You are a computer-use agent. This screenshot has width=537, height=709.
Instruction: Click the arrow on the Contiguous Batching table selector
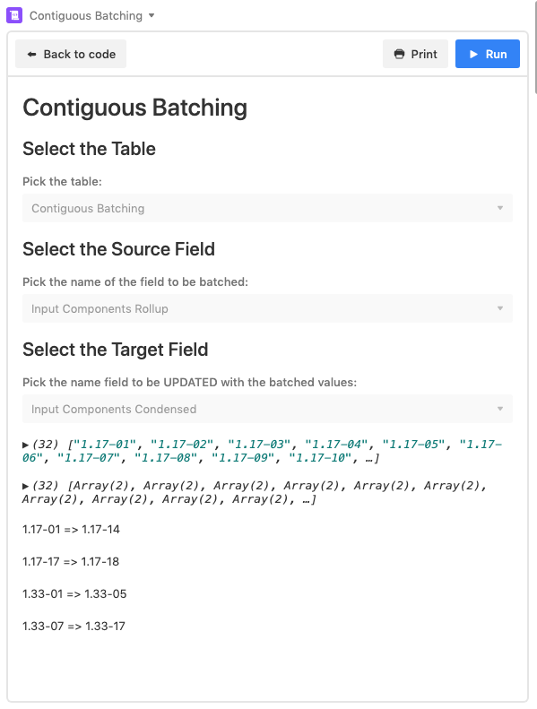(500, 208)
